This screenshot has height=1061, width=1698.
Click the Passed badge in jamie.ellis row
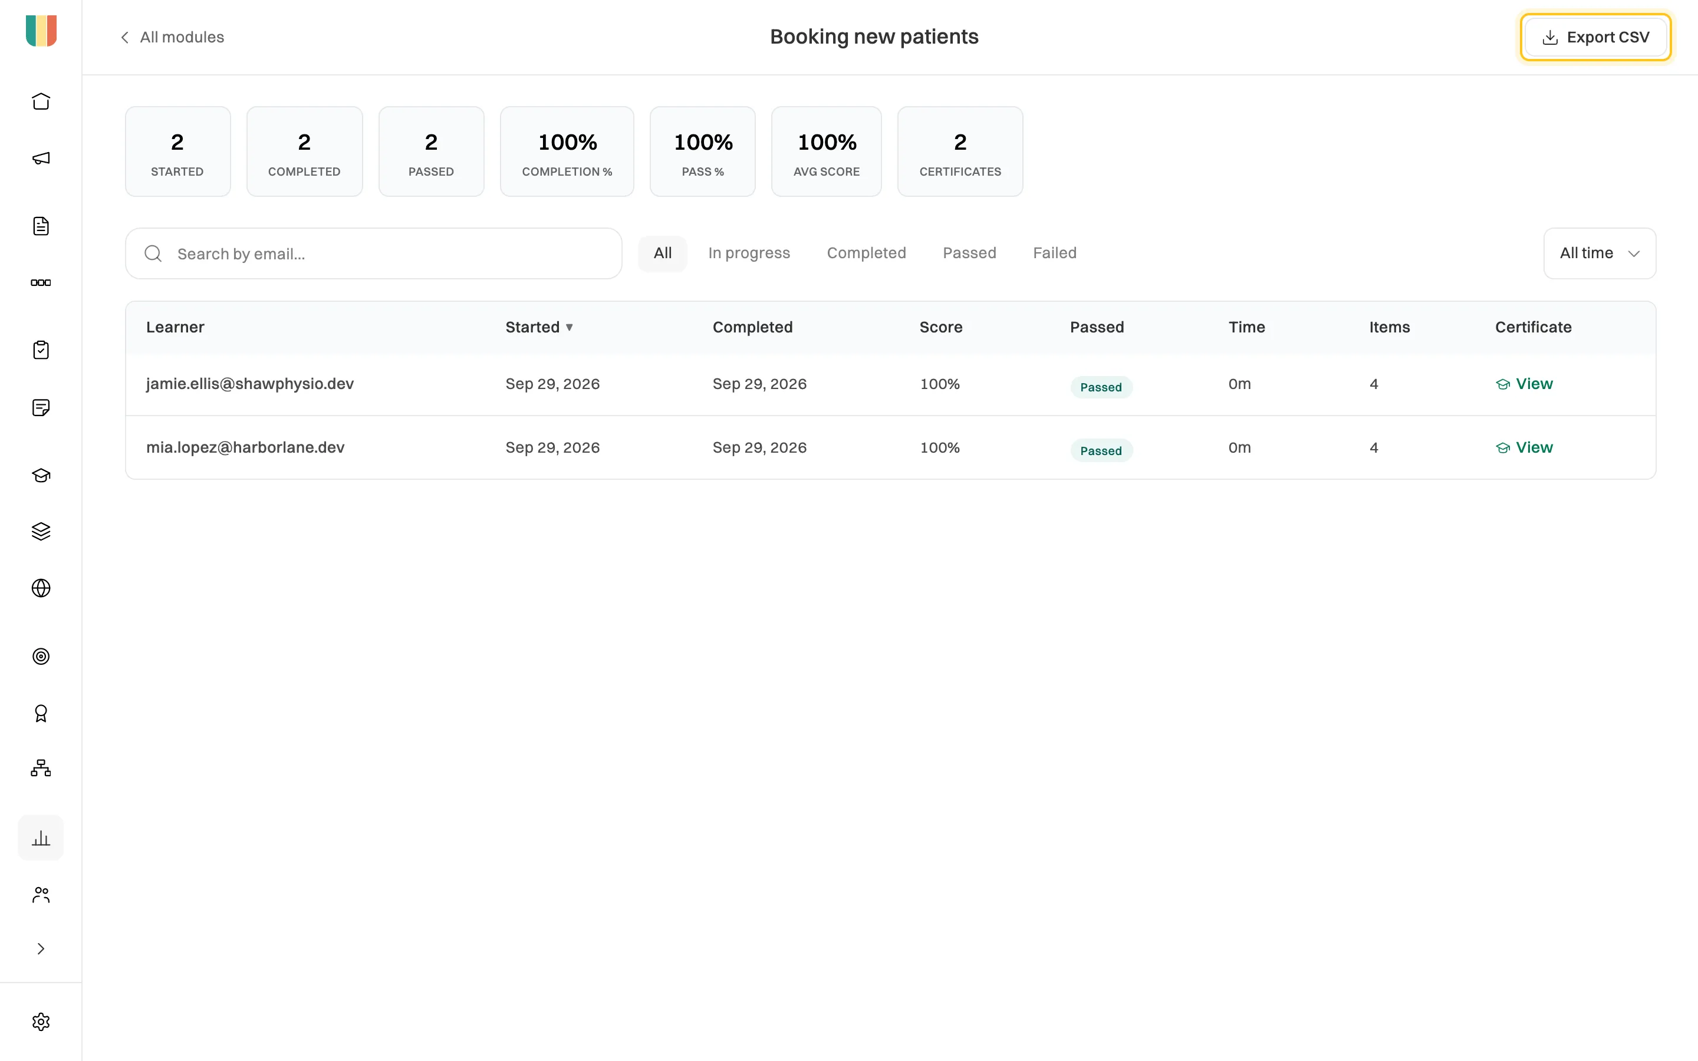pyautogui.click(x=1101, y=387)
